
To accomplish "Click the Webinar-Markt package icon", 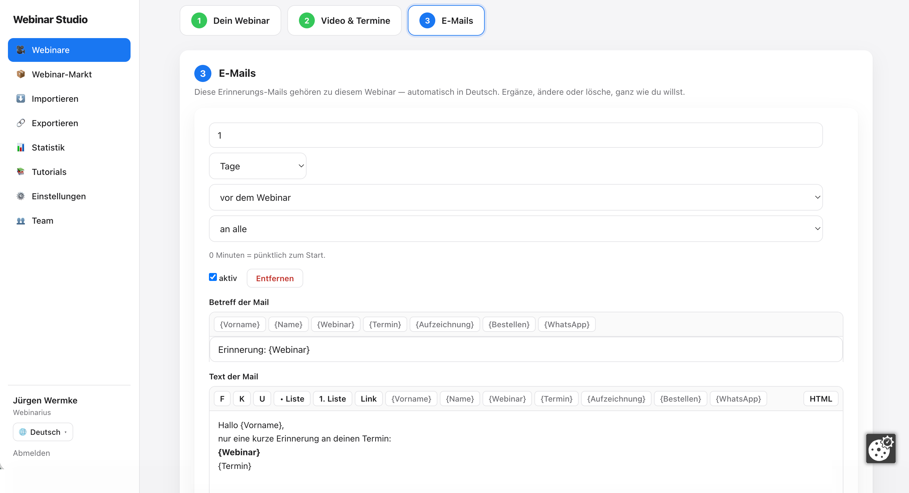I will point(21,74).
